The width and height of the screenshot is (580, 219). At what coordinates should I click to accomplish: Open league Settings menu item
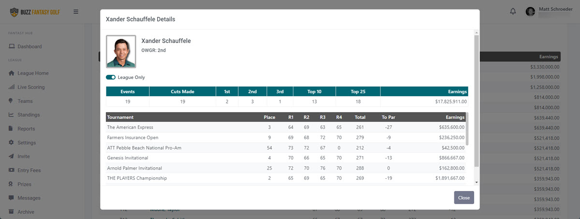(x=27, y=143)
